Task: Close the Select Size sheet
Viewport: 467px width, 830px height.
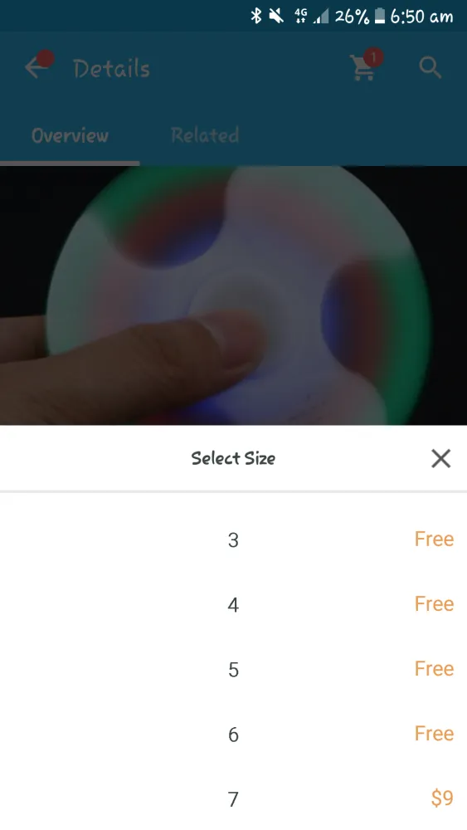Action: (440, 458)
